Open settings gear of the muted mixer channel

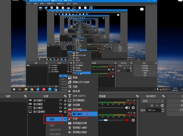click(133, 120)
